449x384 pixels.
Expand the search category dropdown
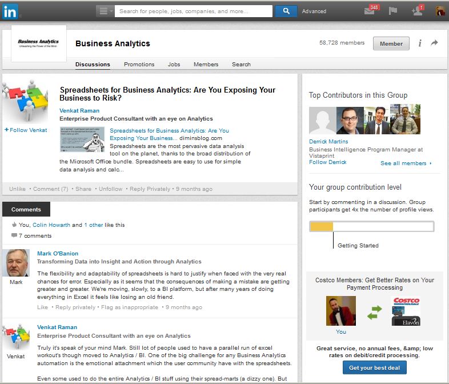pos(105,11)
